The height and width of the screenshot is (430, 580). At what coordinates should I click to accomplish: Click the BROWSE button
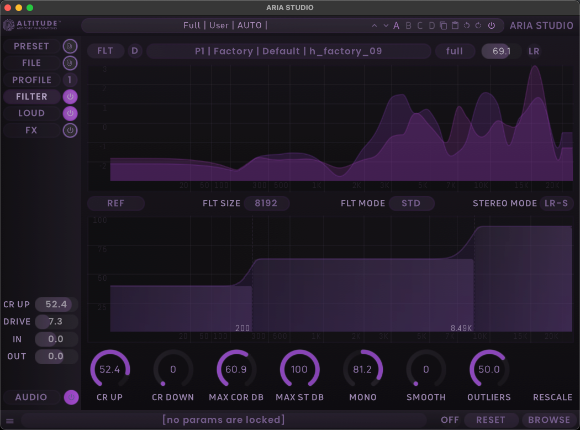(549, 420)
